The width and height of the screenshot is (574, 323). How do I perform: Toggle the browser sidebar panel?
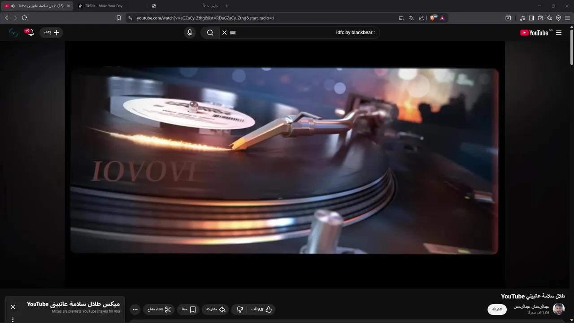[x=531, y=18]
